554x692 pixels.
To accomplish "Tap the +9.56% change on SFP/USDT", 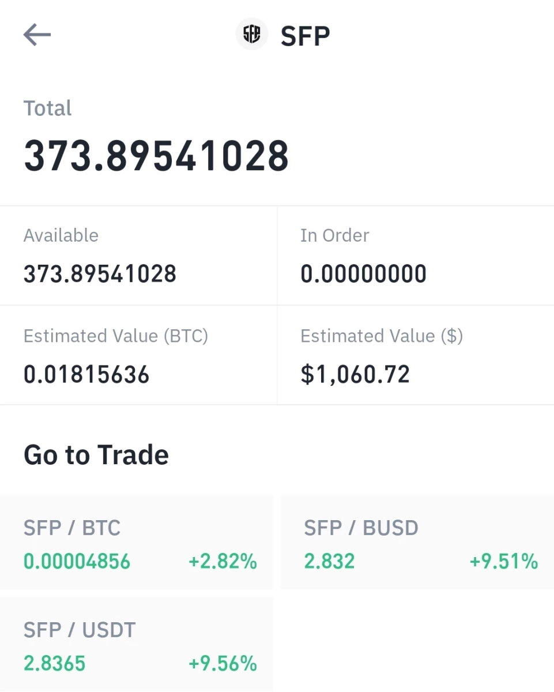I will (223, 663).
